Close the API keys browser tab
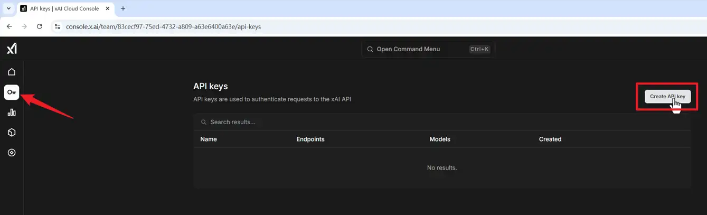Image resolution: width=707 pixels, height=215 pixels. tap(108, 9)
